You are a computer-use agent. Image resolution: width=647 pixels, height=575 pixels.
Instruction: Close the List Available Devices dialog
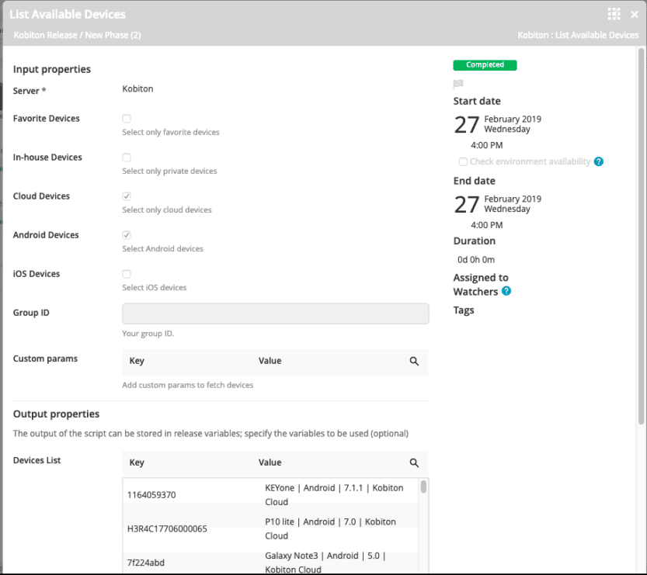click(x=635, y=13)
